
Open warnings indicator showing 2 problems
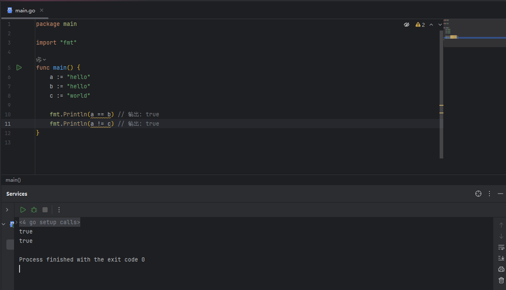pos(420,25)
